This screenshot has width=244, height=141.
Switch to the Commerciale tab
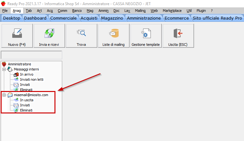point(63,18)
